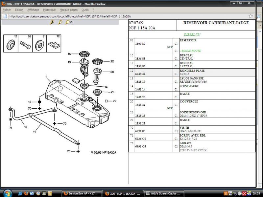Open the Marque-pages menu
Screen dimensions: 263x197
69,10
